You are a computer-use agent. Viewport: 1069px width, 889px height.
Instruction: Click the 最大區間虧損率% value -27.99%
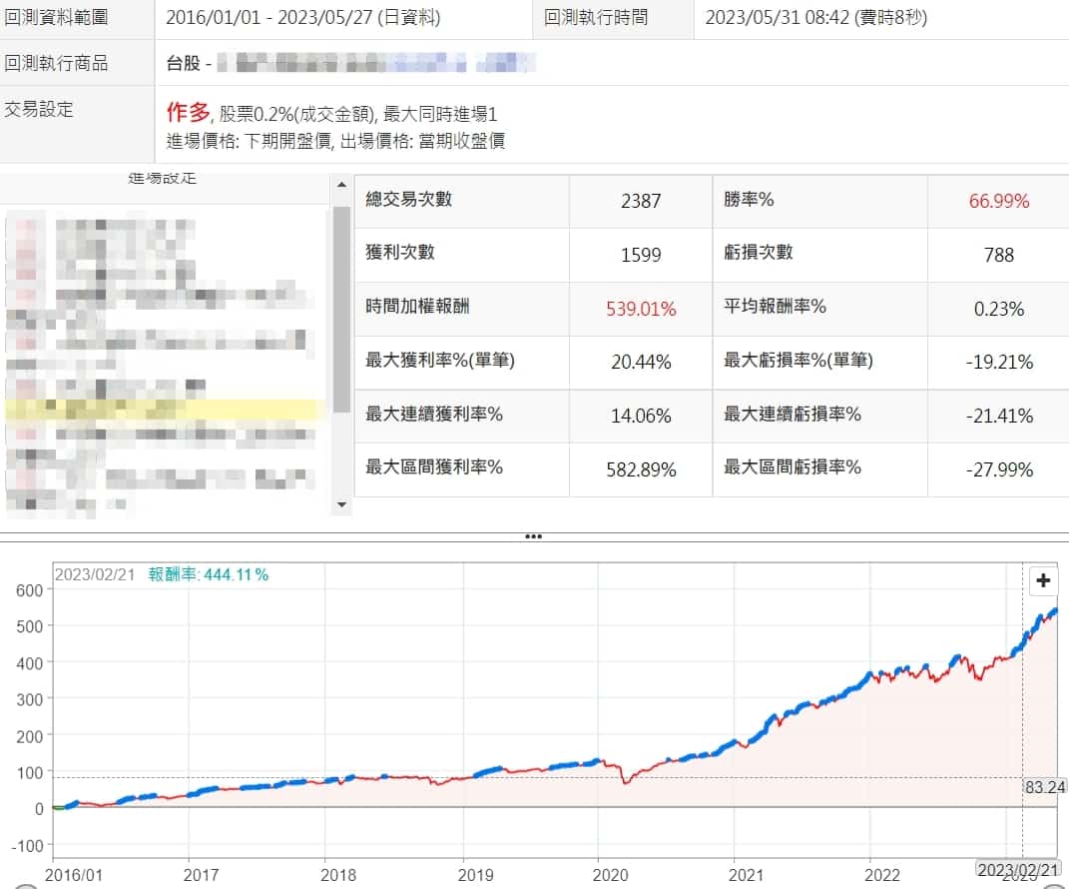coord(998,469)
